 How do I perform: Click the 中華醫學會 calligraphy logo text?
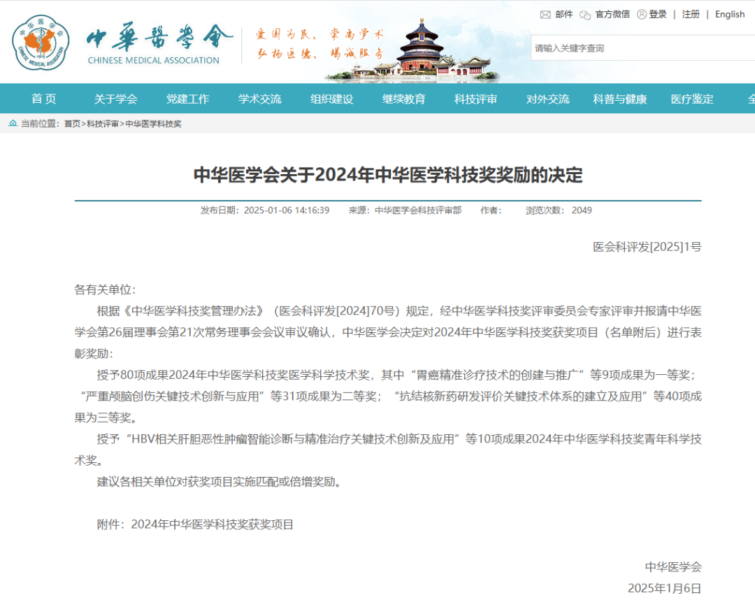tap(159, 36)
